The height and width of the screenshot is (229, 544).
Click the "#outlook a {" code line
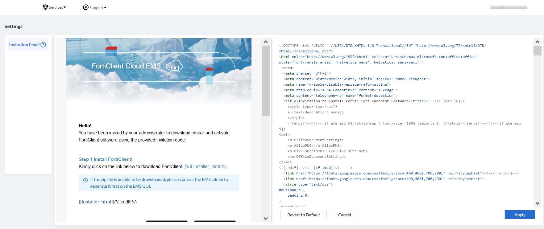point(292,190)
